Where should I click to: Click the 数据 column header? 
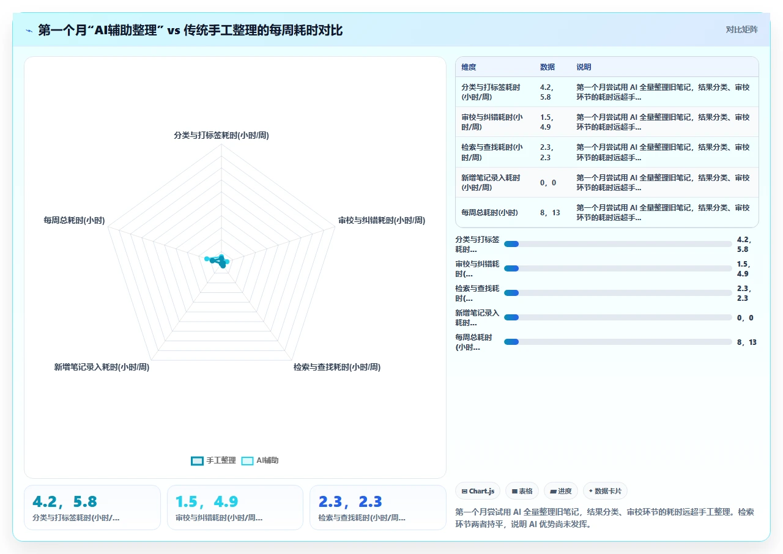tap(547, 67)
